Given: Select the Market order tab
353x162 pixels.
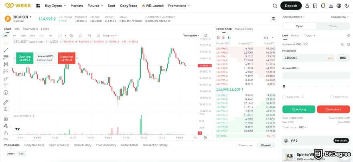Looking at the screenshot, I should pos(295,36).
